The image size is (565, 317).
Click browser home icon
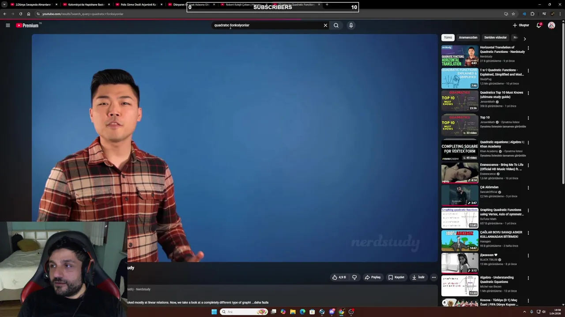click(29, 14)
